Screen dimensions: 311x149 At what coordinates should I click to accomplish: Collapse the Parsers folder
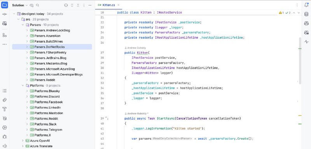(23, 25)
